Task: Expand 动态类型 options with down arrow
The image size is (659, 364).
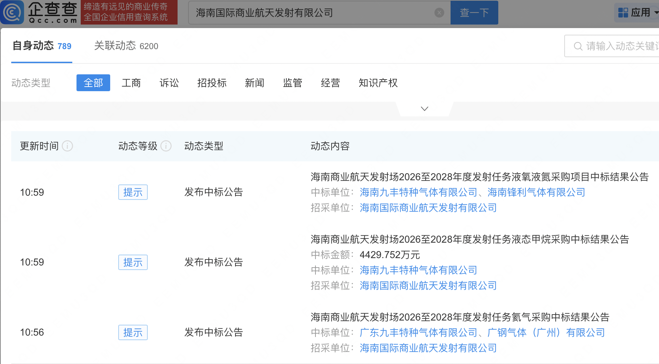Action: [x=424, y=109]
